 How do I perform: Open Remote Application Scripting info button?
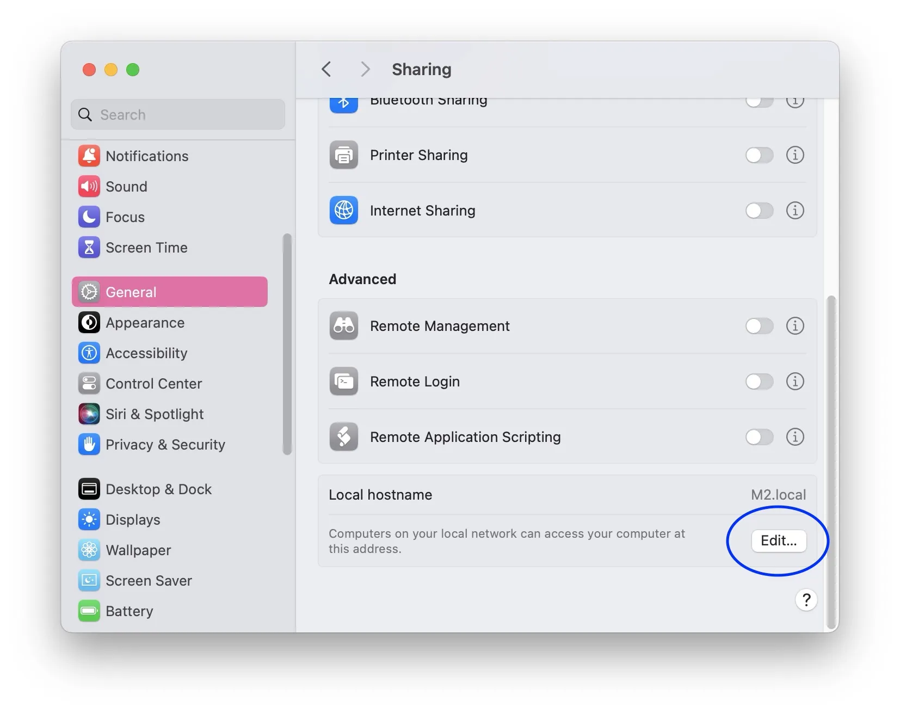click(x=794, y=437)
